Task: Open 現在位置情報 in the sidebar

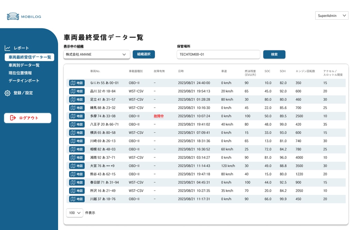Action: (20, 73)
